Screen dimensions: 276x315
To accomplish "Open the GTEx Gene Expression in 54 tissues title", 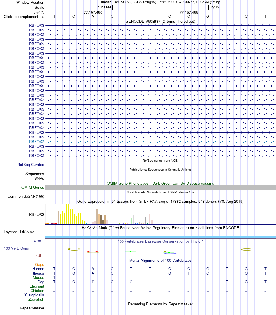I will [x=160, y=201].
